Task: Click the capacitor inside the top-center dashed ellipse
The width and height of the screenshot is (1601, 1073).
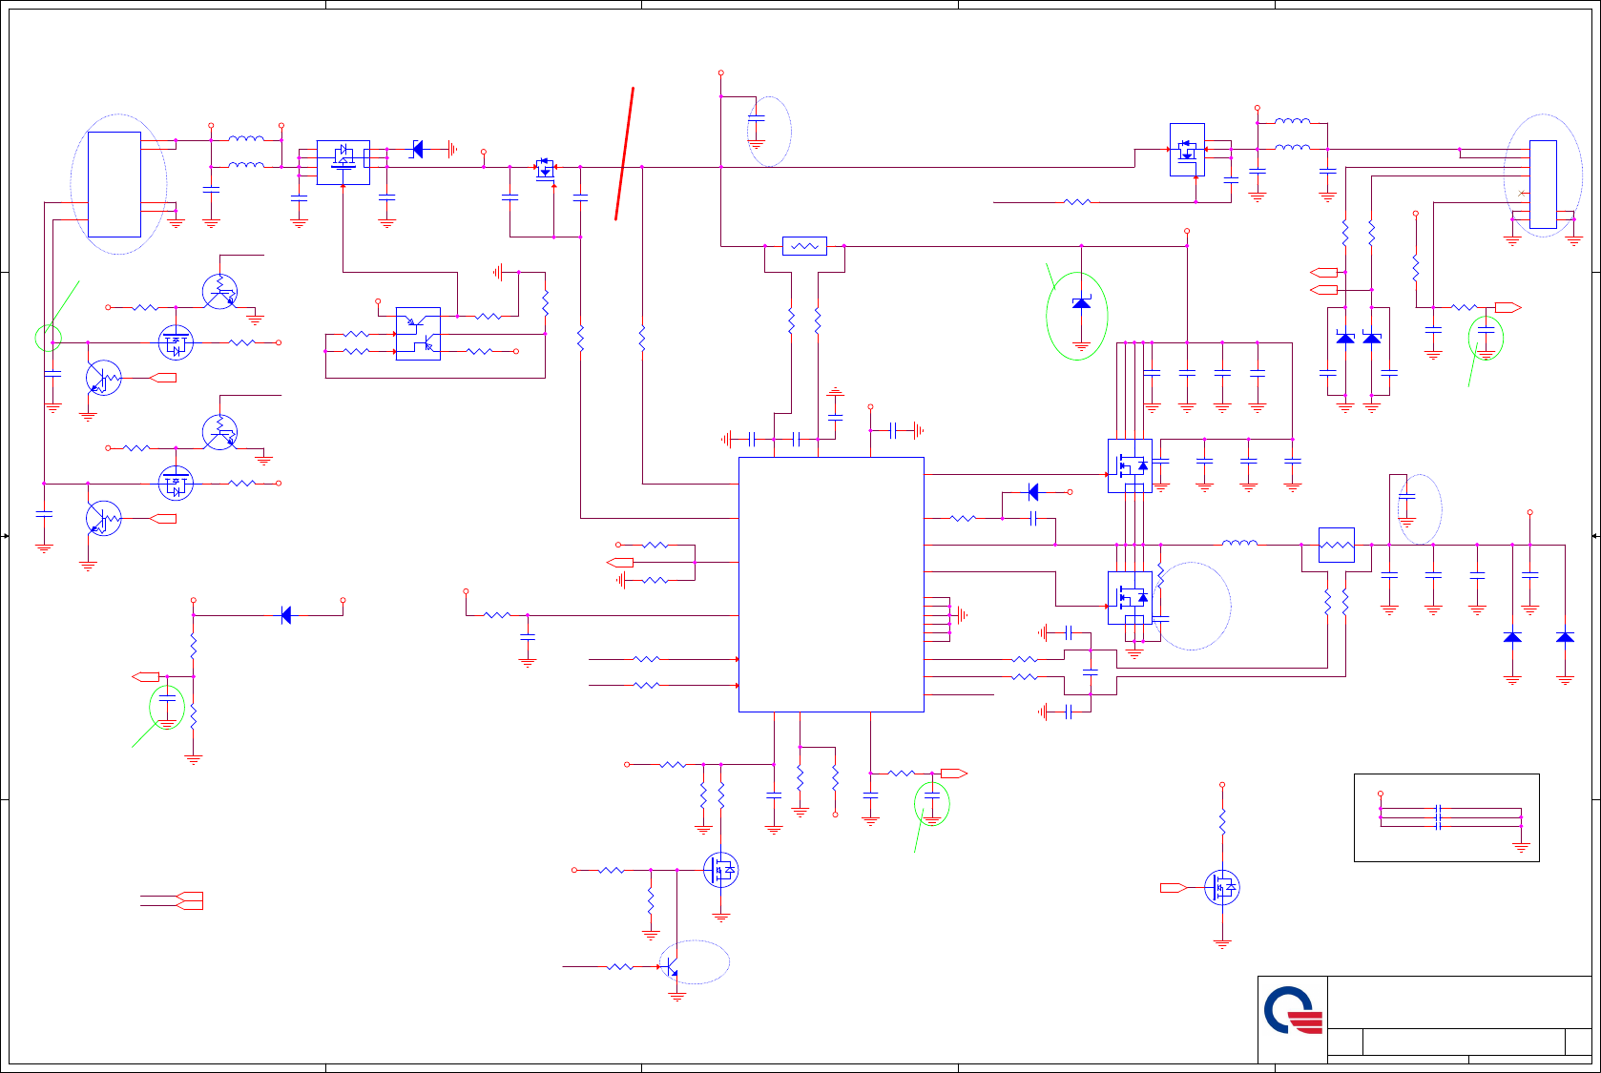Action: click(x=756, y=120)
